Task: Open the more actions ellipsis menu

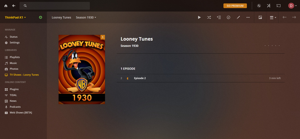Action: click(x=248, y=17)
